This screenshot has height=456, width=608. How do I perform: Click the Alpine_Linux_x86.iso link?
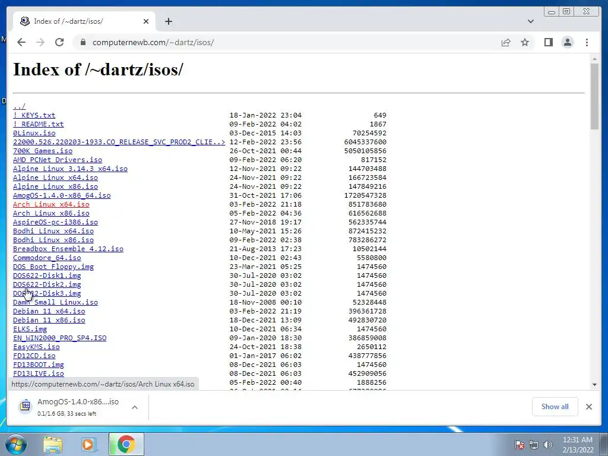point(55,186)
